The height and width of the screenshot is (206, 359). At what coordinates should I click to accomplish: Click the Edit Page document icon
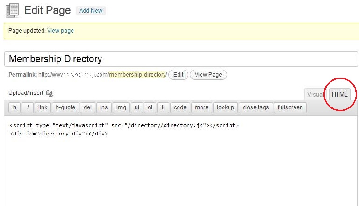click(12, 10)
